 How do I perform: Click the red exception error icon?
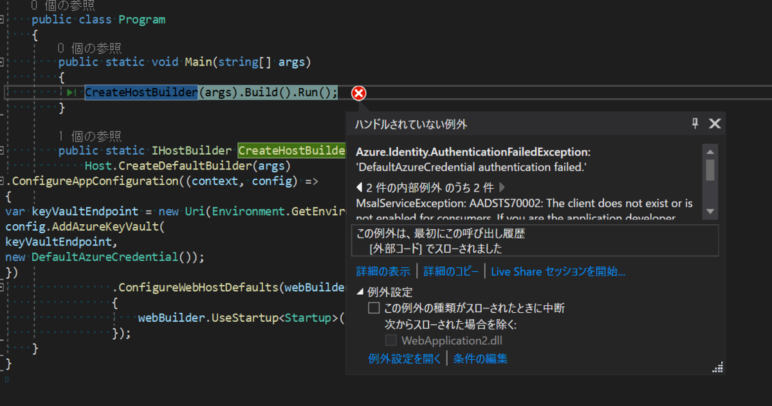pos(359,94)
